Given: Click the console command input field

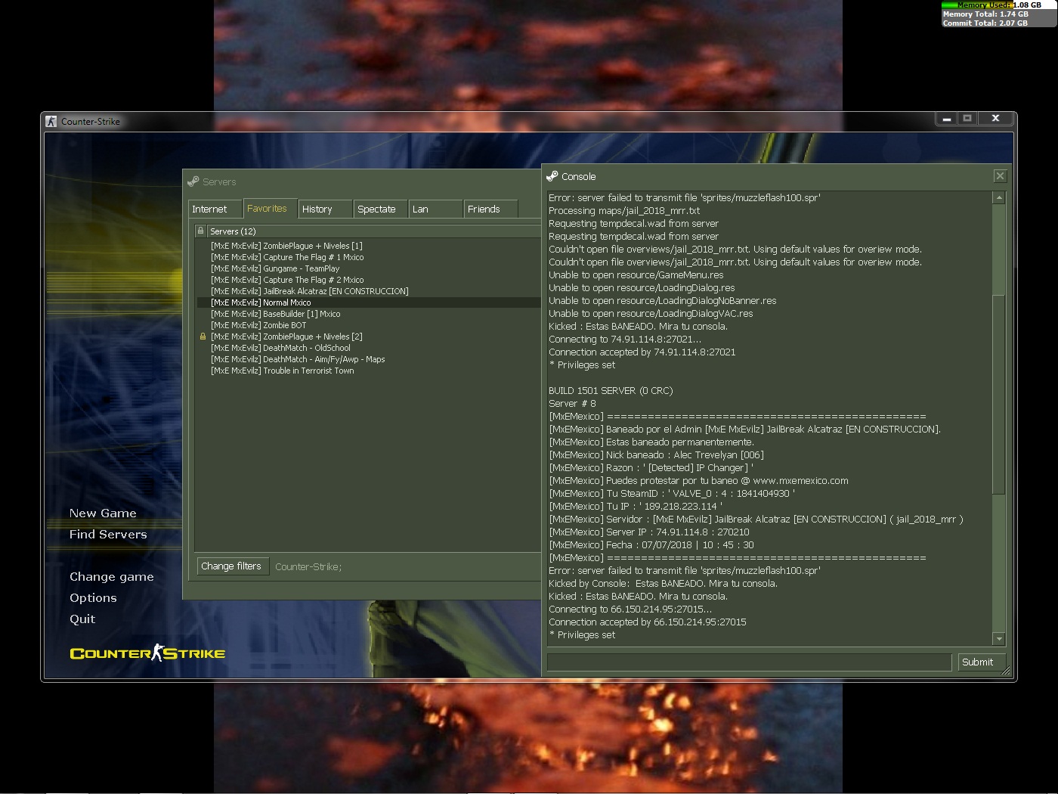Looking at the screenshot, I should (x=749, y=662).
